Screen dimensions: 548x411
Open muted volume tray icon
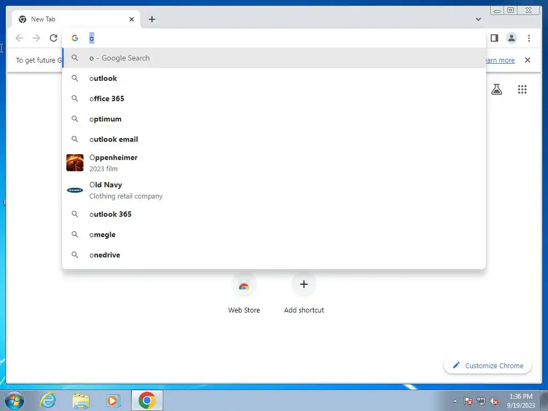(494, 401)
